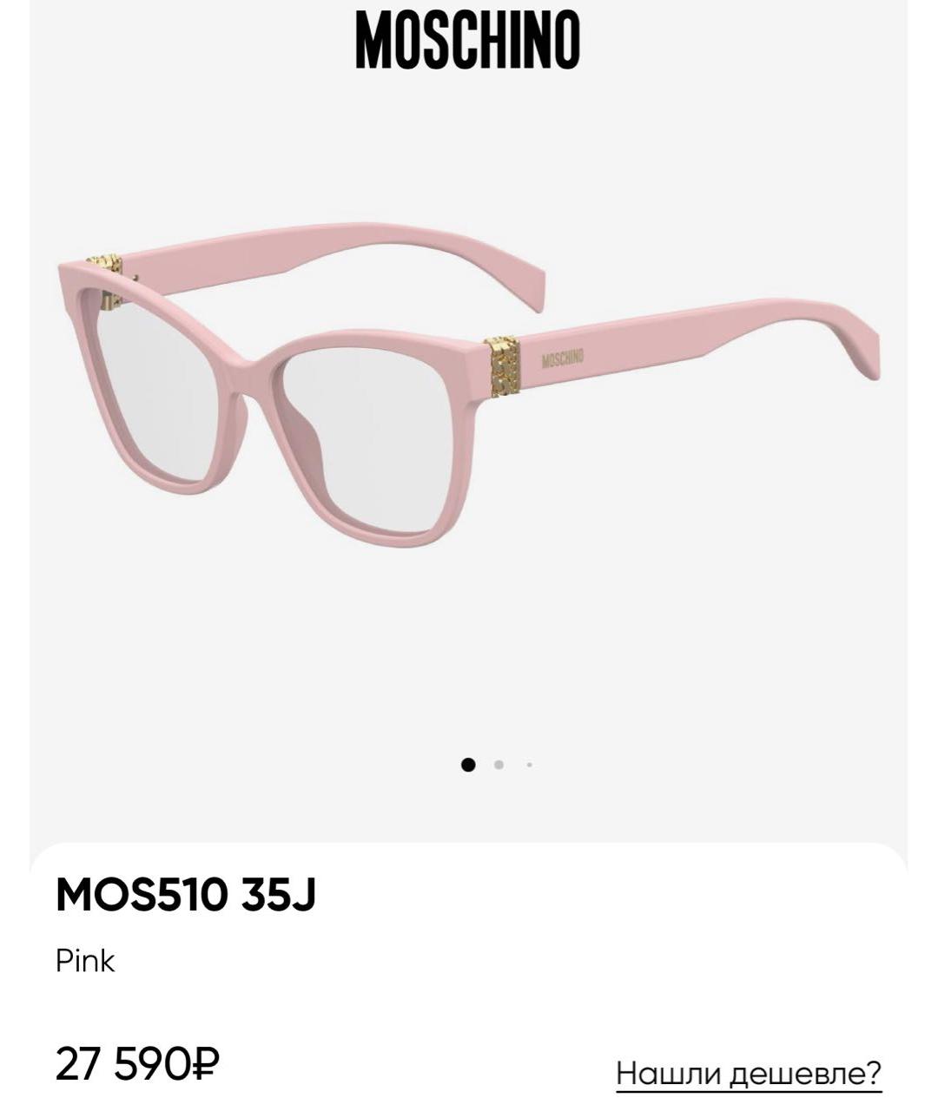The height and width of the screenshot is (1111, 938).
Task: Jump to the third small carousel dot
Action: click(529, 765)
